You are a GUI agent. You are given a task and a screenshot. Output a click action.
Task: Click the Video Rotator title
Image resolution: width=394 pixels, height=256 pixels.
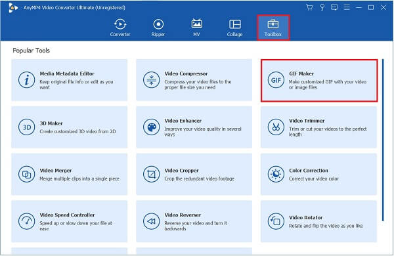click(305, 217)
